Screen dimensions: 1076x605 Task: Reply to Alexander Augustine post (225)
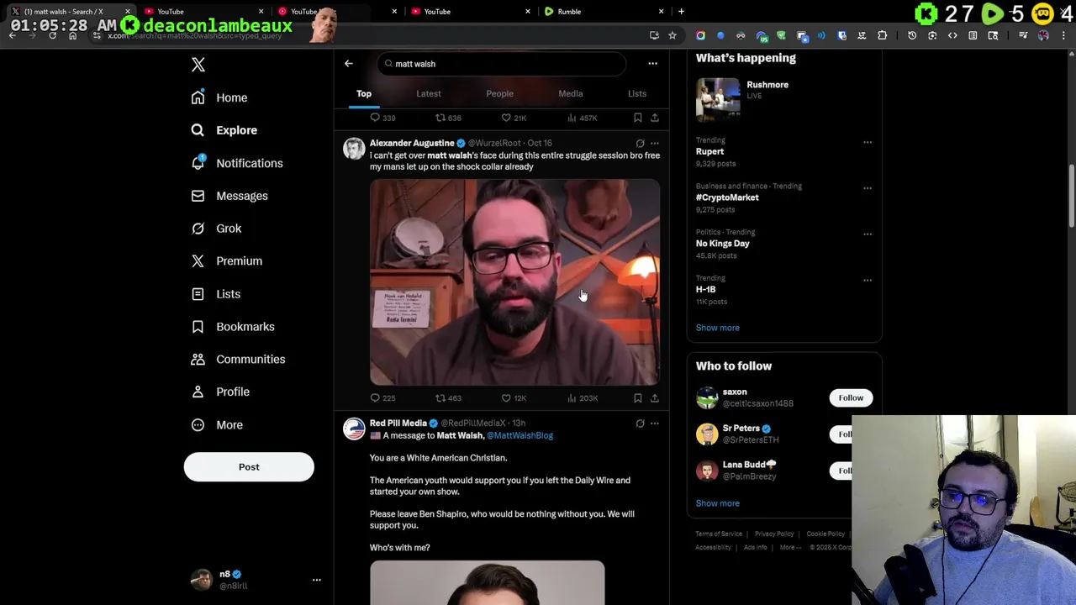point(383,398)
